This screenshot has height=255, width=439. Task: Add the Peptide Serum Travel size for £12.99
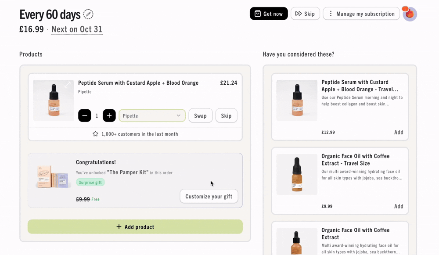[x=399, y=133]
